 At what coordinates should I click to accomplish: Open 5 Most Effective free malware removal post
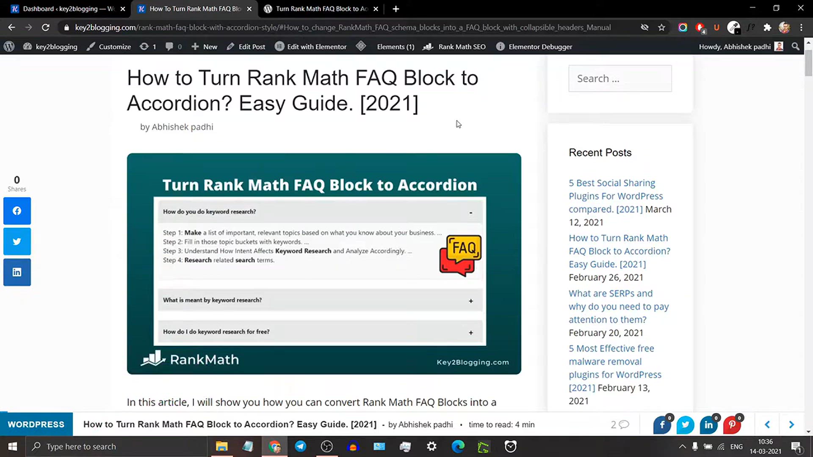coord(615,368)
